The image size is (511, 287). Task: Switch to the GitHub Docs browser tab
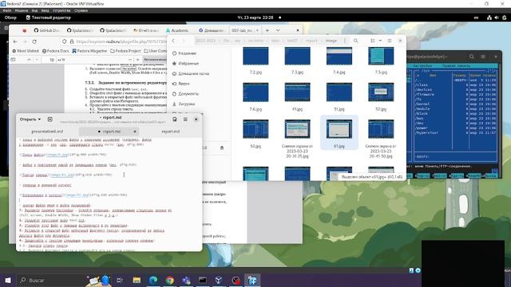[x=47, y=30]
